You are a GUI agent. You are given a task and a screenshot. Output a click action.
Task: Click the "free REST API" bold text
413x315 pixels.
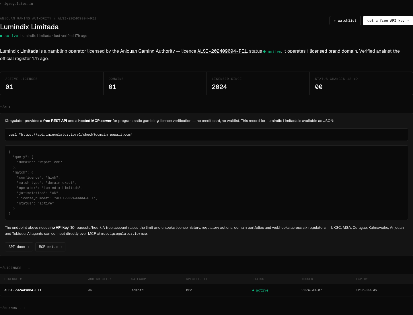[55, 121]
